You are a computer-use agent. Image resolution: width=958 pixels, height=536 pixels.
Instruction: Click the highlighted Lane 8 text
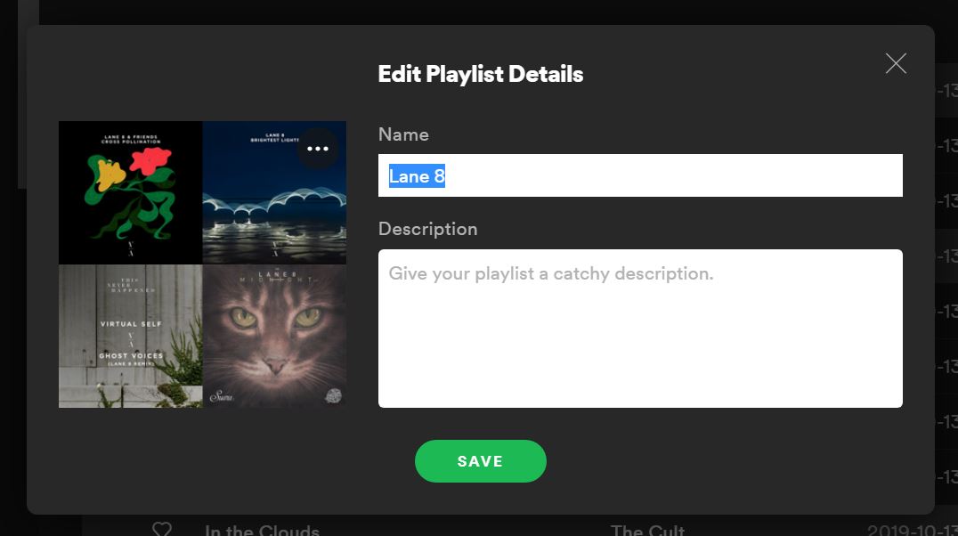click(417, 176)
